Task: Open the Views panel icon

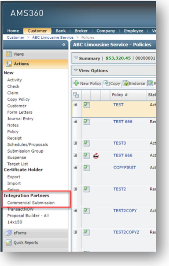Action: click(9, 54)
